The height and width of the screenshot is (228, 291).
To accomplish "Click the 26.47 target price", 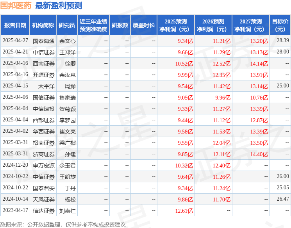I will pyautogui.click(x=283, y=199).
